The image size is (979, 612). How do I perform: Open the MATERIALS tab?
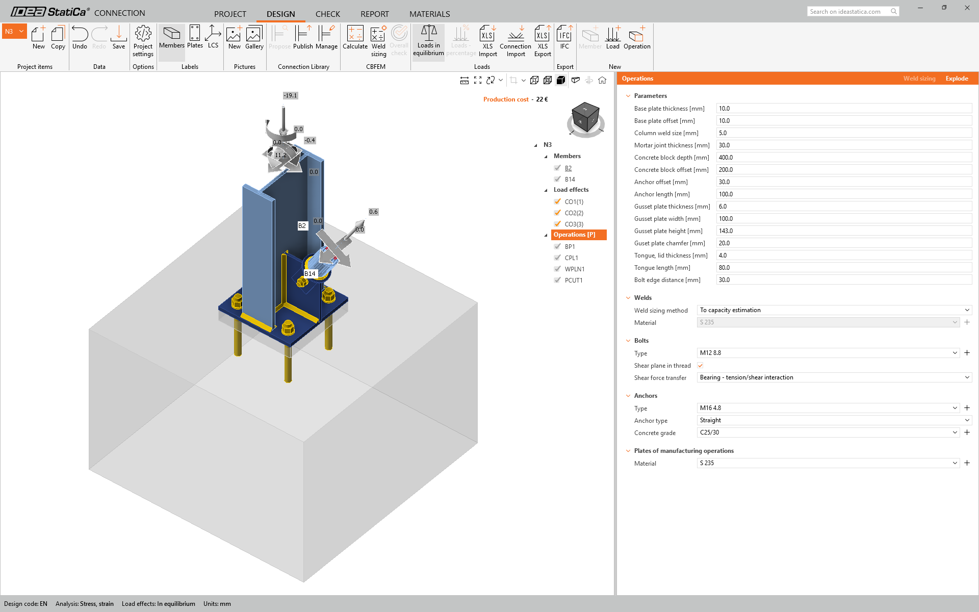point(429,14)
